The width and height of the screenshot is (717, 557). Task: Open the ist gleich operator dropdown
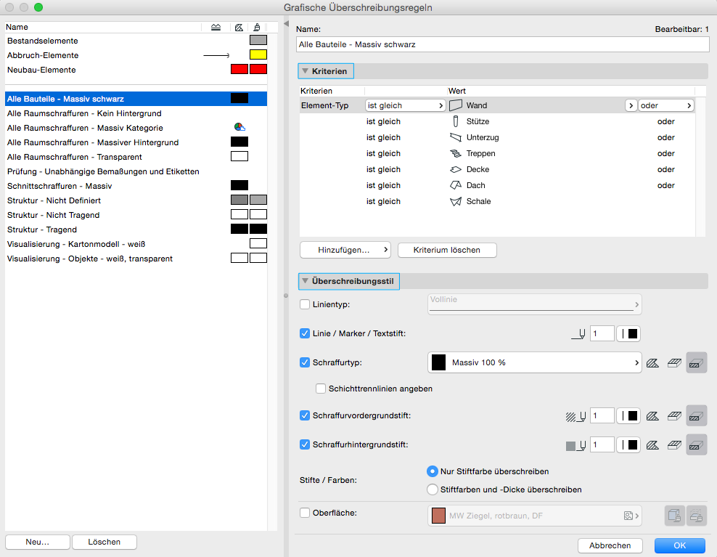(x=405, y=105)
